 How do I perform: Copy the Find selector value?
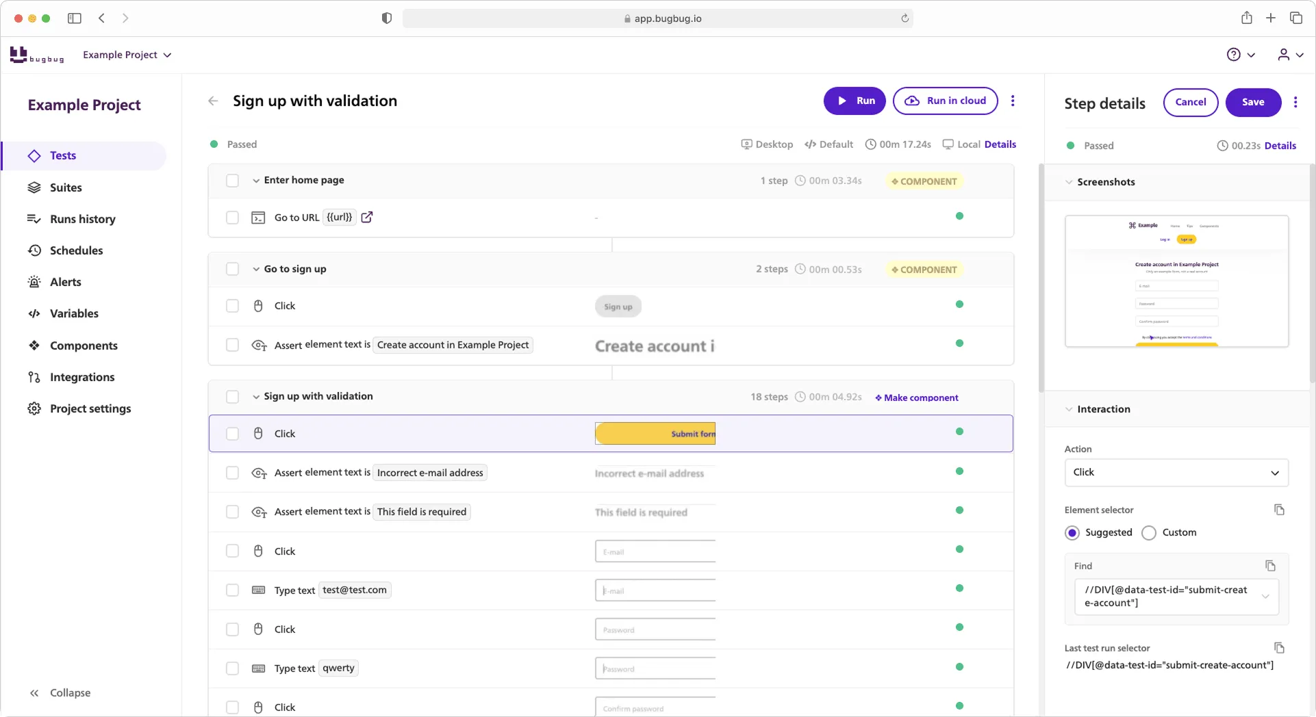coord(1271,566)
